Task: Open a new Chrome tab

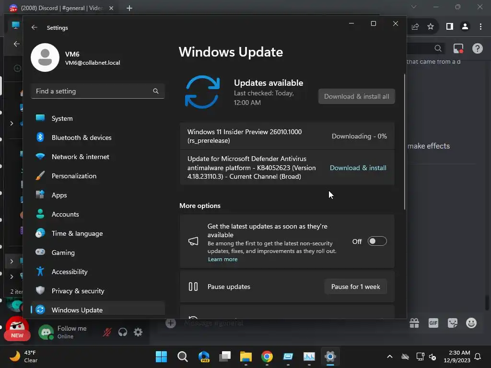Action: (x=129, y=8)
